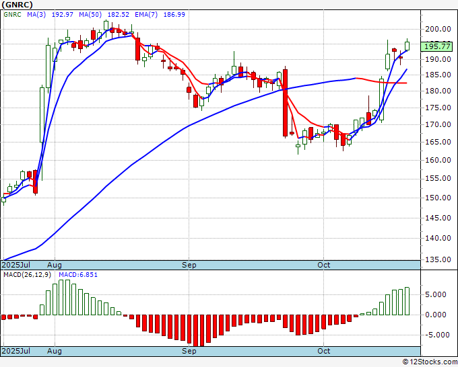
Task: Click the 190.00 price axis label
Action: 438,59
